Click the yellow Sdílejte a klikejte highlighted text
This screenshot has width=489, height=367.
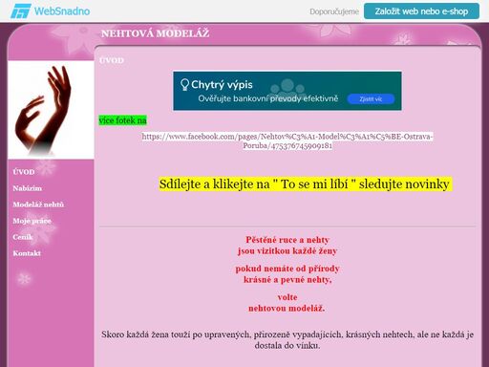(x=306, y=184)
